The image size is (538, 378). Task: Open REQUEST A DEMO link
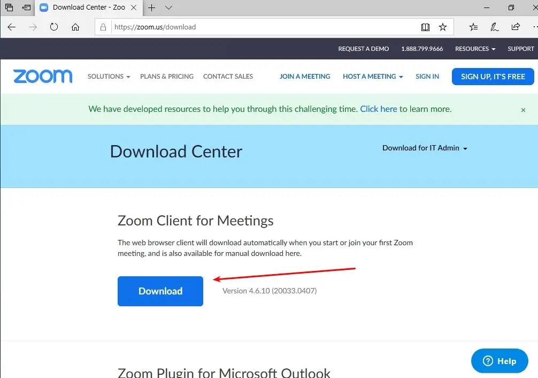pyautogui.click(x=363, y=49)
